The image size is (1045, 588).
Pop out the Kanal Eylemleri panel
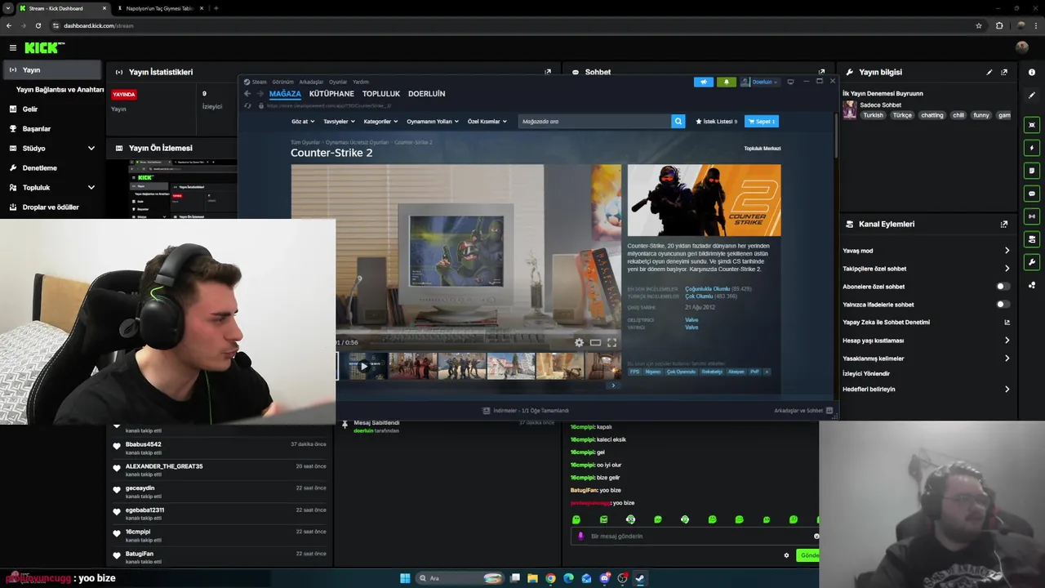pyautogui.click(x=1004, y=224)
